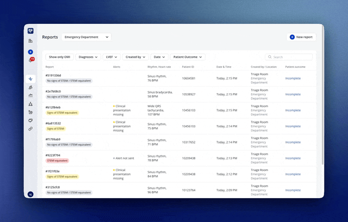
Task: Open the Diagnoses filter dropdown
Action: [88, 57]
